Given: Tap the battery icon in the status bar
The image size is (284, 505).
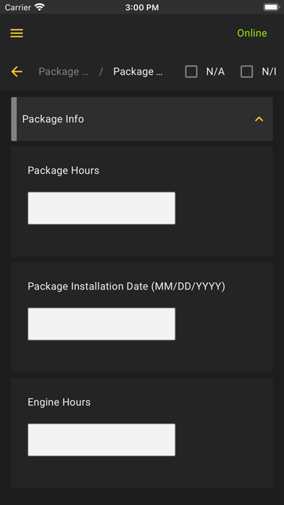Looking at the screenshot, I should click(272, 7).
